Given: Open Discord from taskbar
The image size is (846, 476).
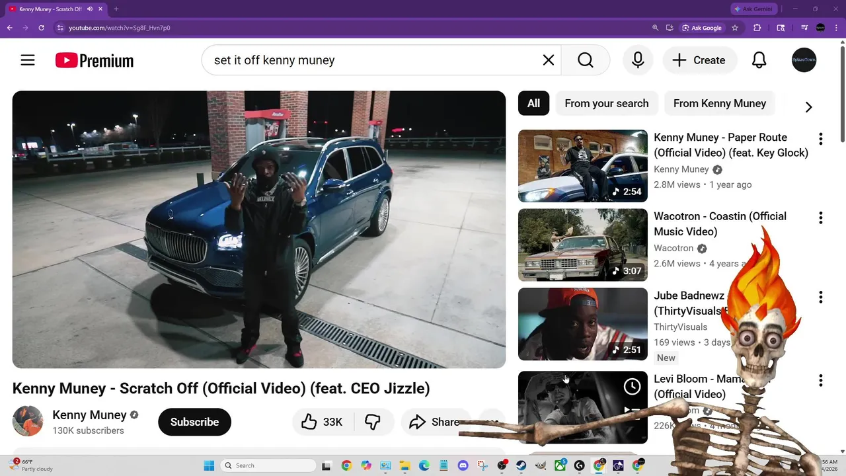Looking at the screenshot, I should coord(463,465).
